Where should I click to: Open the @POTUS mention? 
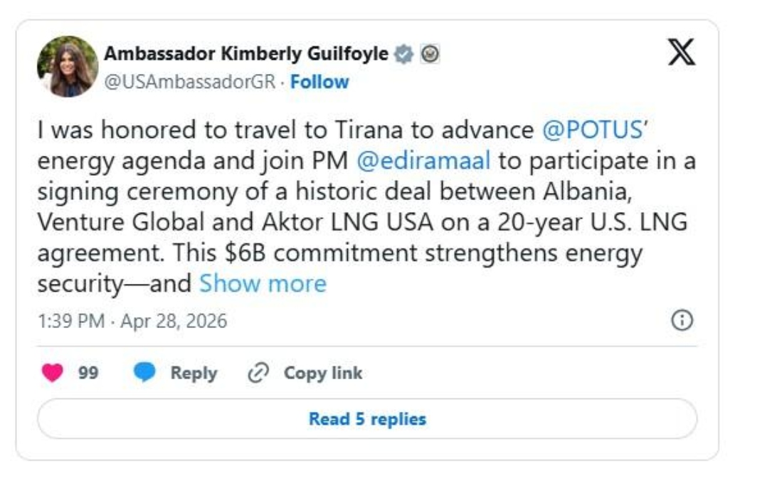coord(596,130)
